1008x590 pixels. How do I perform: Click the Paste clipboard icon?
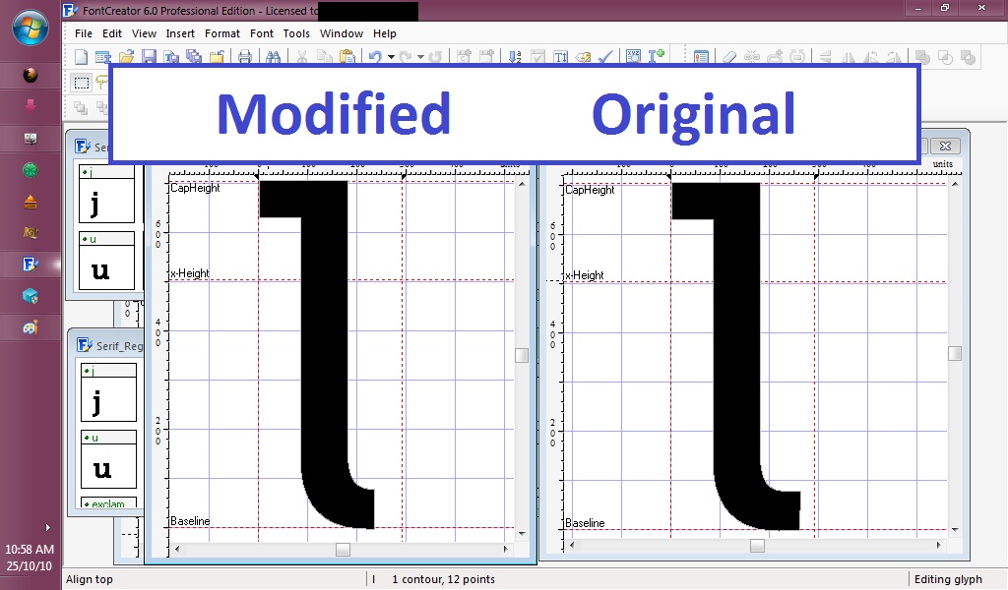click(x=347, y=57)
